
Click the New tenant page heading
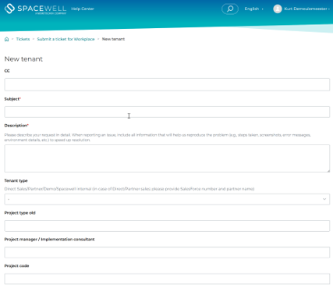pos(23,59)
